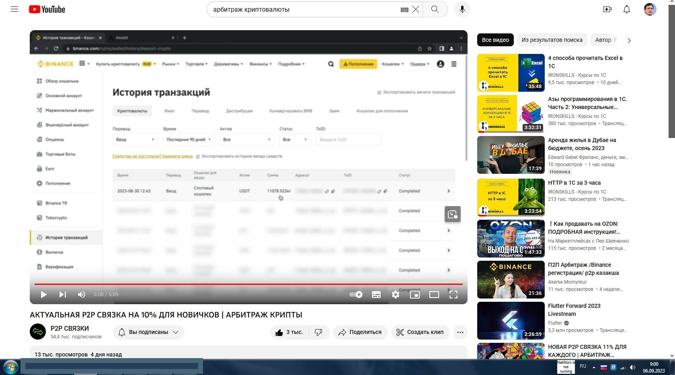Open HTTP в 1С за 3 часа thumbnail
675x375 pixels.
pyautogui.click(x=511, y=198)
